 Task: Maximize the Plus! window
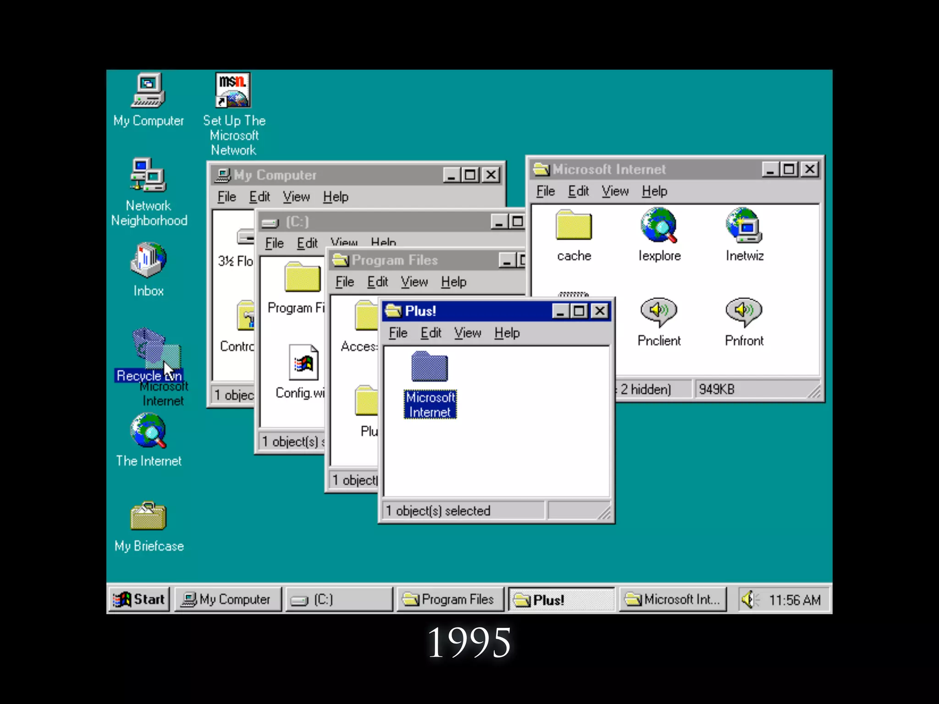point(579,311)
